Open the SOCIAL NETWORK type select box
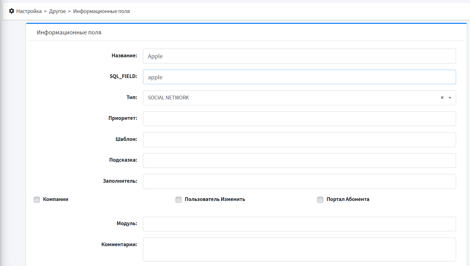This screenshot has height=266, width=470. [291, 98]
